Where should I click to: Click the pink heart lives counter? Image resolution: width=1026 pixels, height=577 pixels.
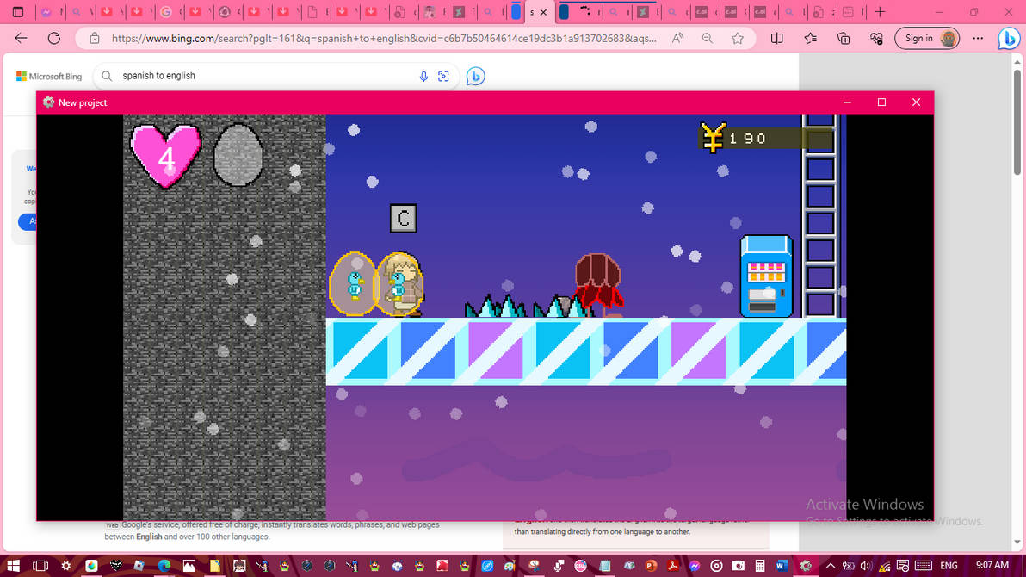(165, 155)
